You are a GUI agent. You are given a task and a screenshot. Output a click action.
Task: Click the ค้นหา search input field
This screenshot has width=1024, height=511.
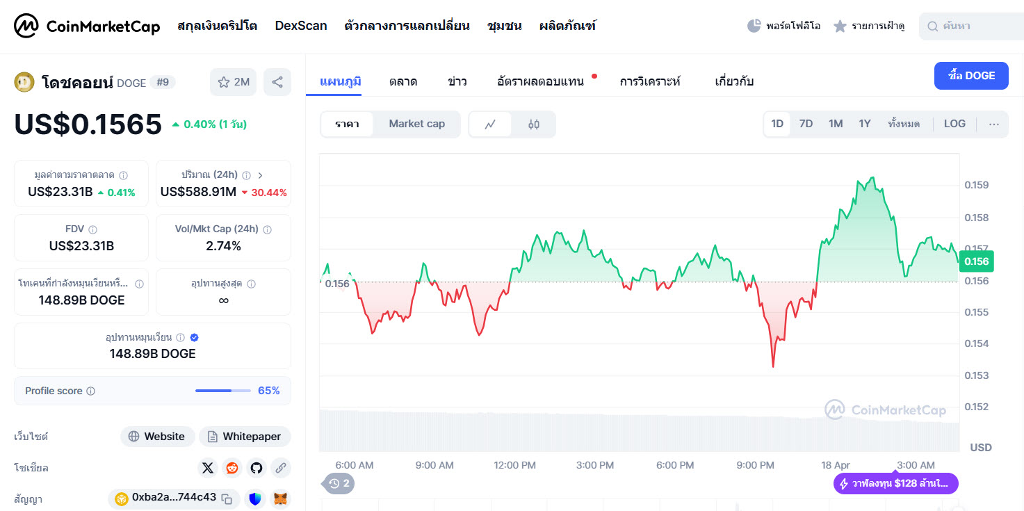pyautogui.click(x=973, y=26)
